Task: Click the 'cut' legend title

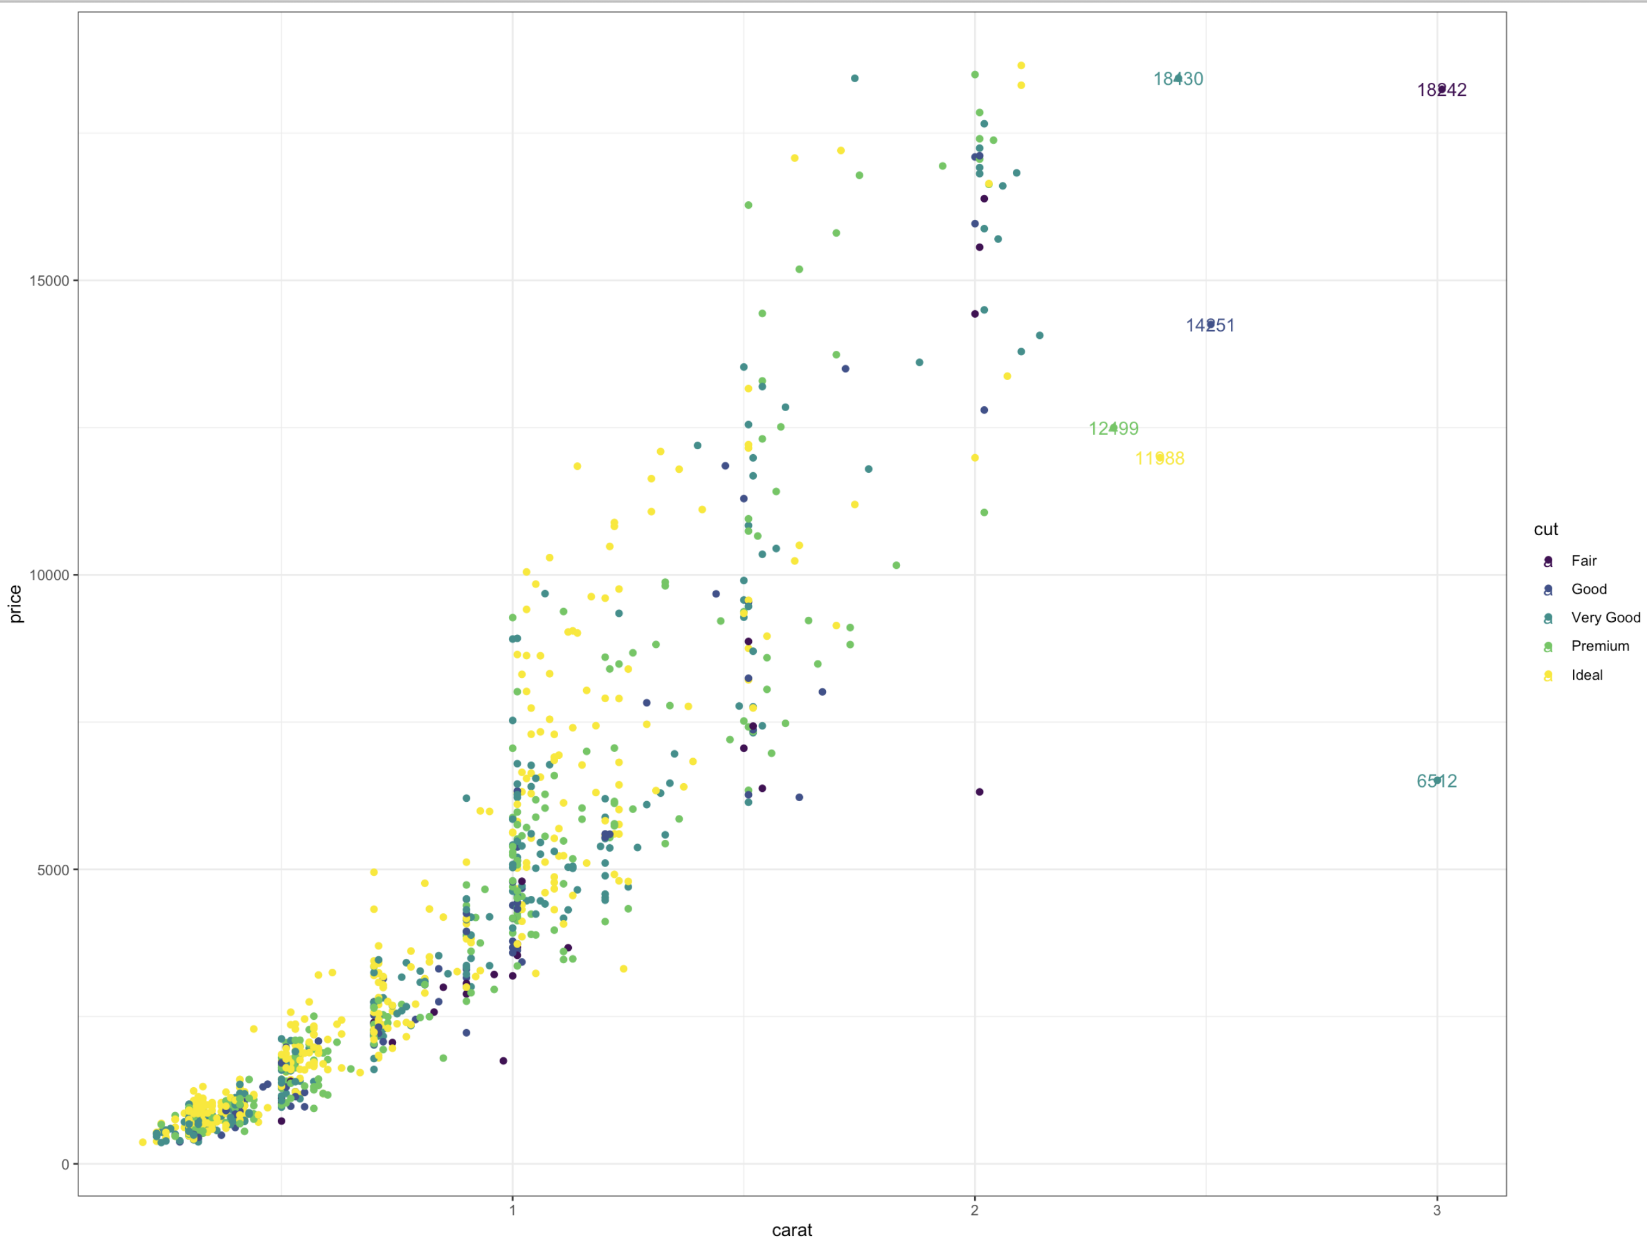Action: click(x=1545, y=530)
